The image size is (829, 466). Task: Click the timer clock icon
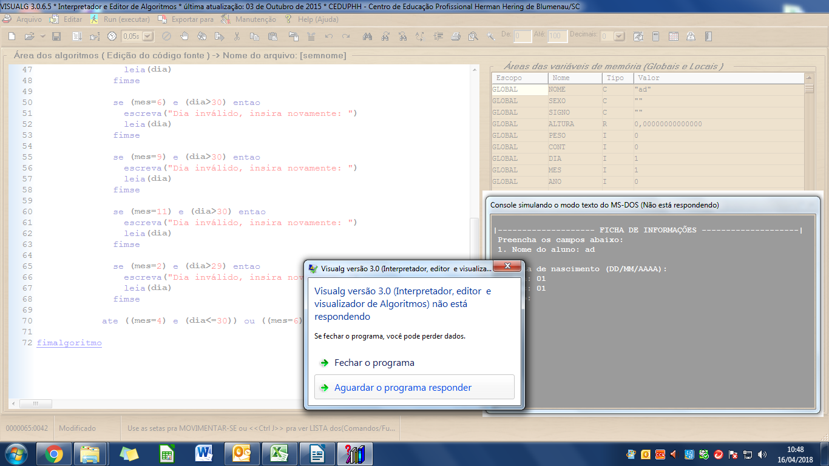click(112, 36)
